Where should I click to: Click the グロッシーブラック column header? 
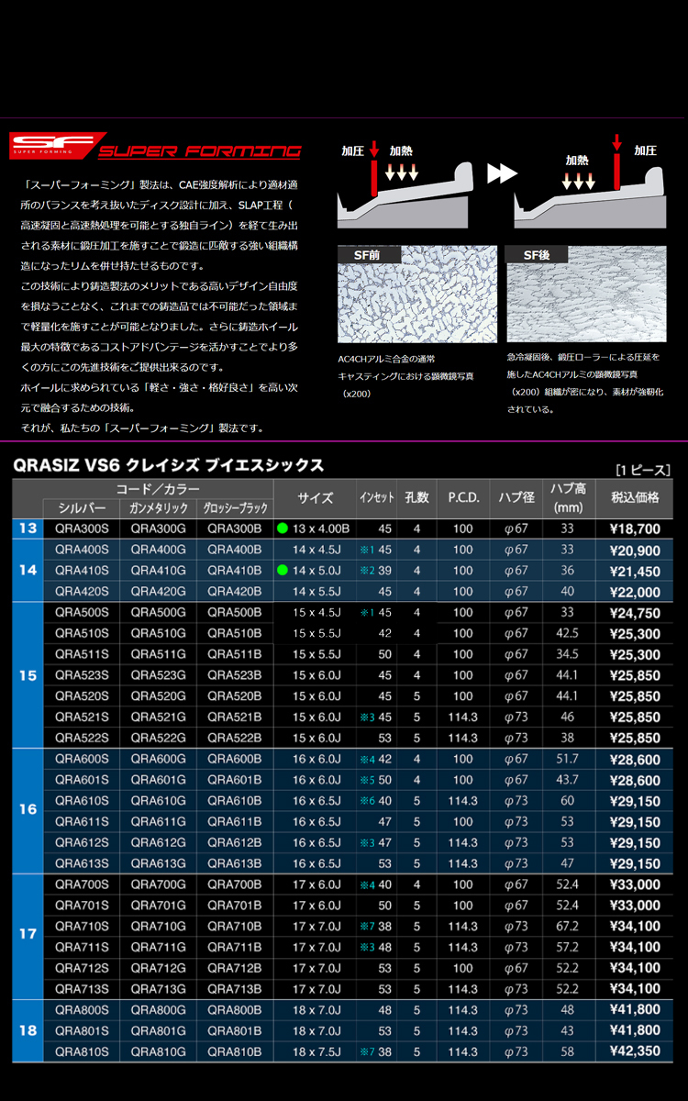click(235, 508)
